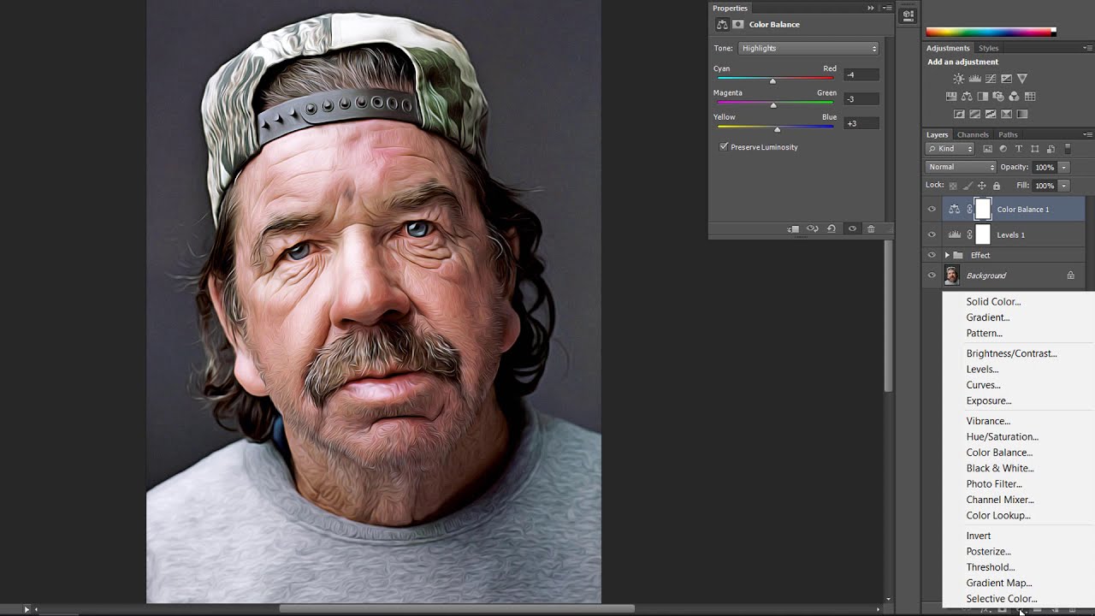The image size is (1095, 616).
Task: Toggle lock layer position
Action: click(982, 186)
